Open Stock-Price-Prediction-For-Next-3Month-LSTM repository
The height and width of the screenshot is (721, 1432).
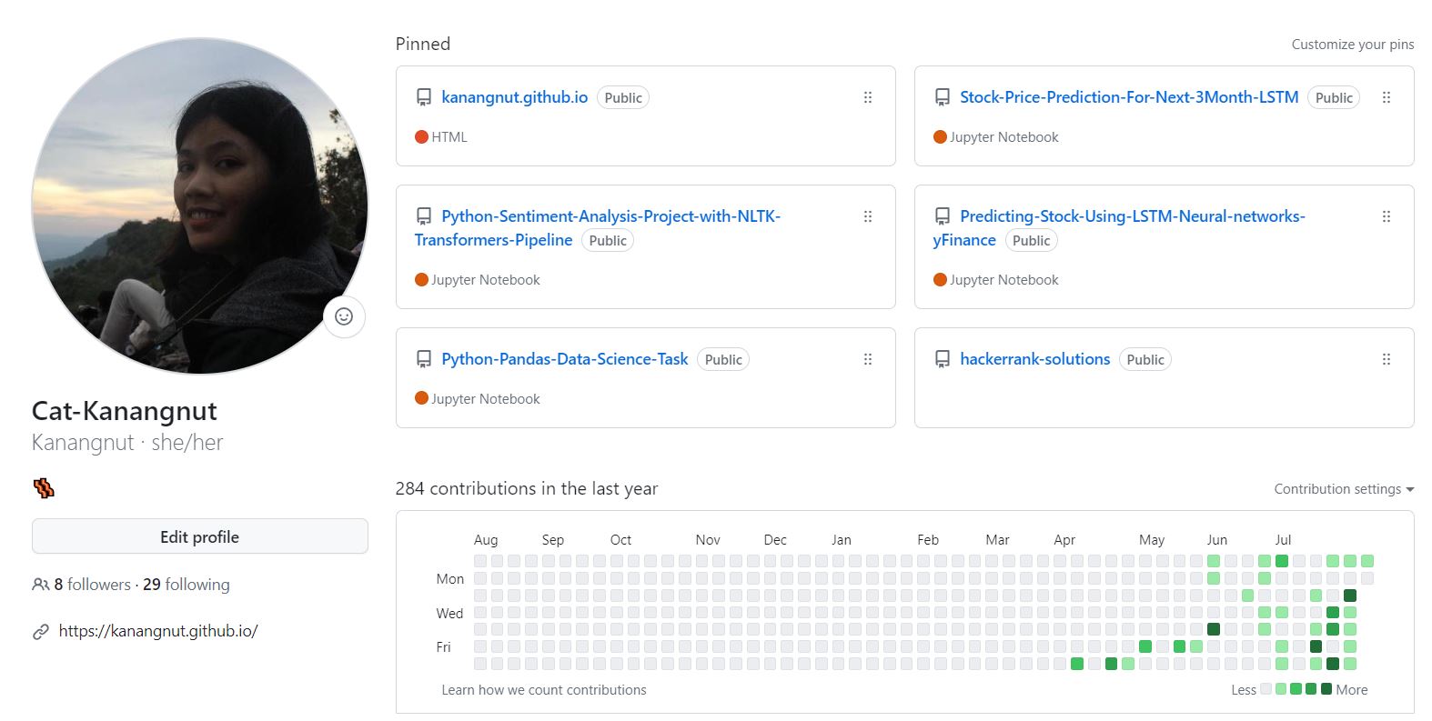point(1128,97)
